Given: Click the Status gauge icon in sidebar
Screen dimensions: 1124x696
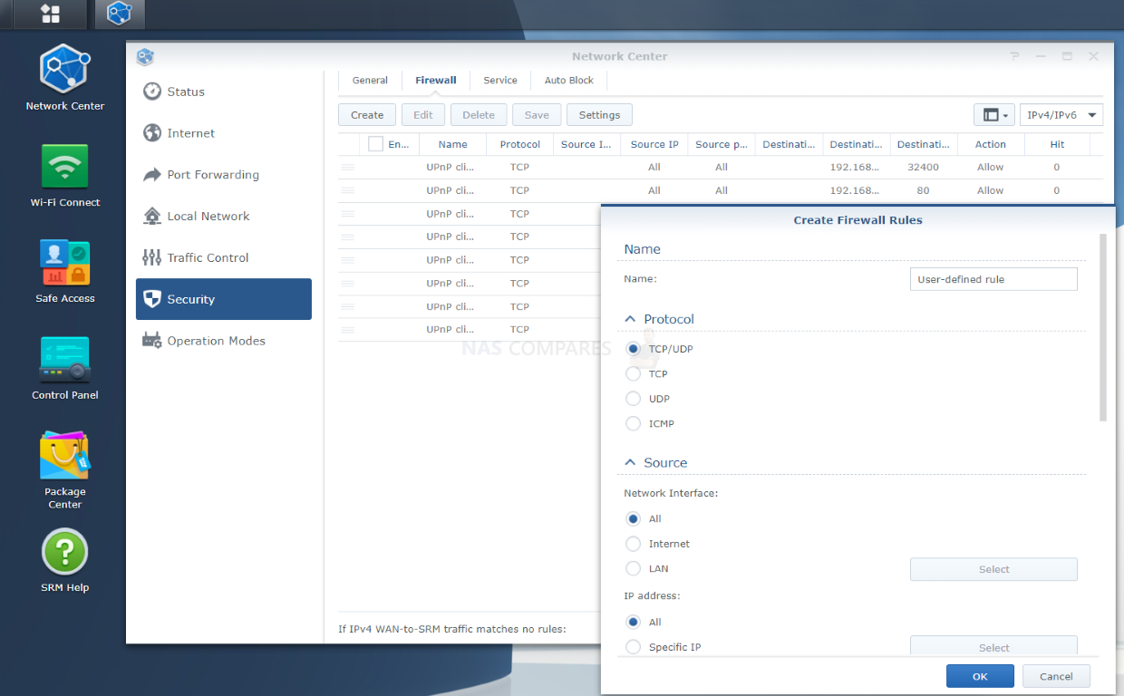Looking at the screenshot, I should click(x=152, y=92).
